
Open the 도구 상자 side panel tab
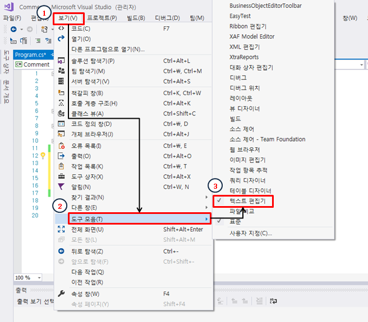click(x=6, y=62)
